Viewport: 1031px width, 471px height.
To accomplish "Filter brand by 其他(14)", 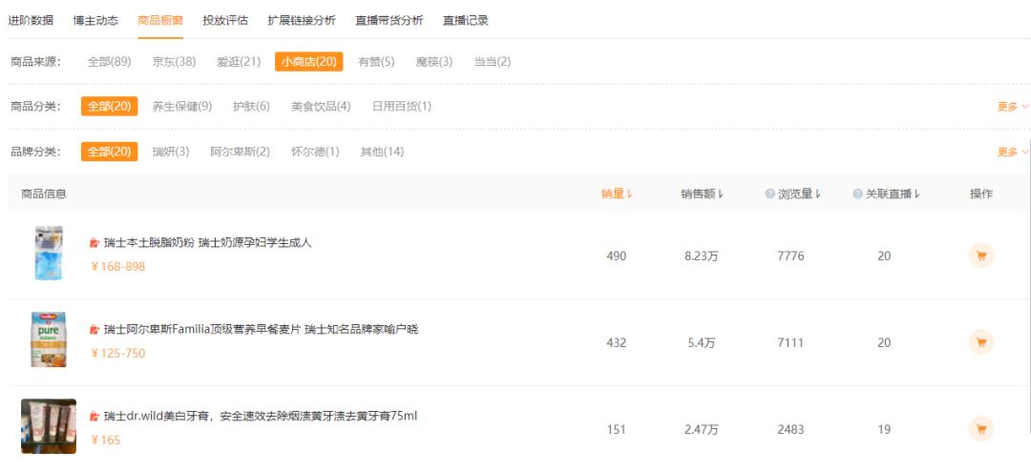I will pyautogui.click(x=382, y=152).
